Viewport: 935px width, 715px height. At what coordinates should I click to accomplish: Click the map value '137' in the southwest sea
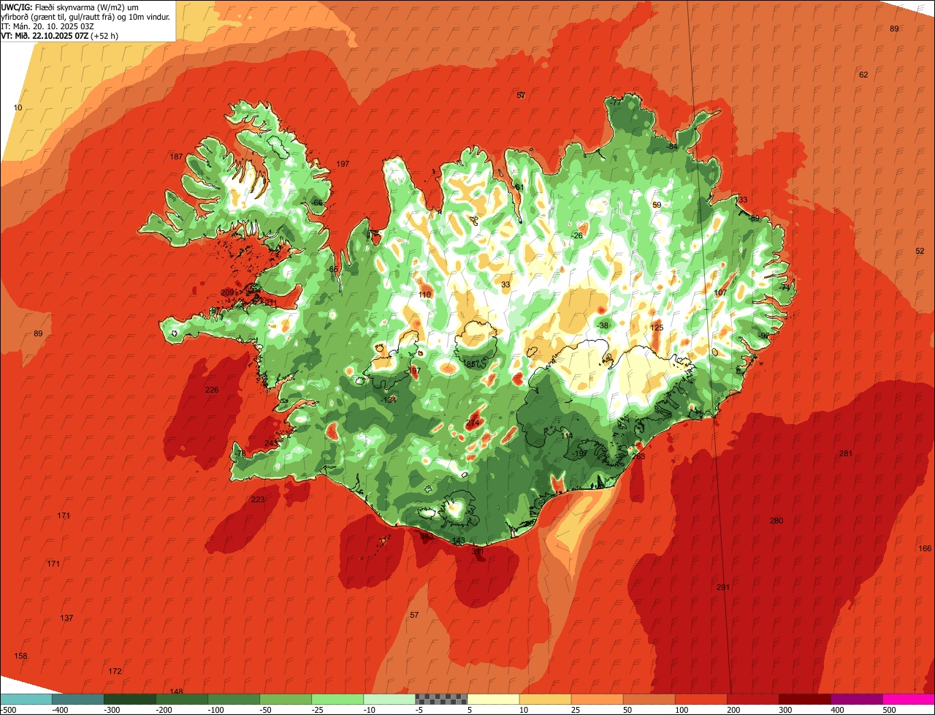pos(66,618)
